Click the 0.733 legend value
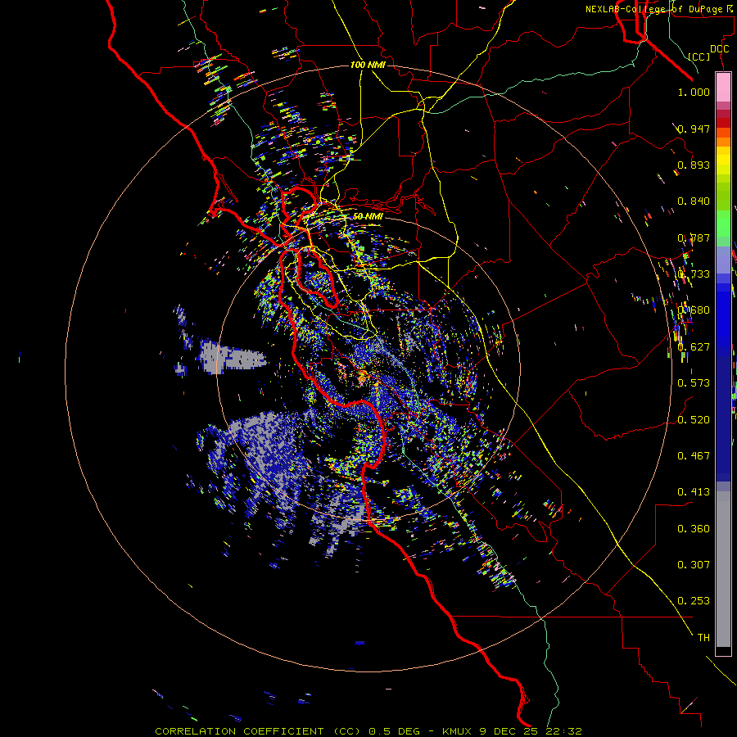The width and height of the screenshot is (737, 737). [694, 274]
